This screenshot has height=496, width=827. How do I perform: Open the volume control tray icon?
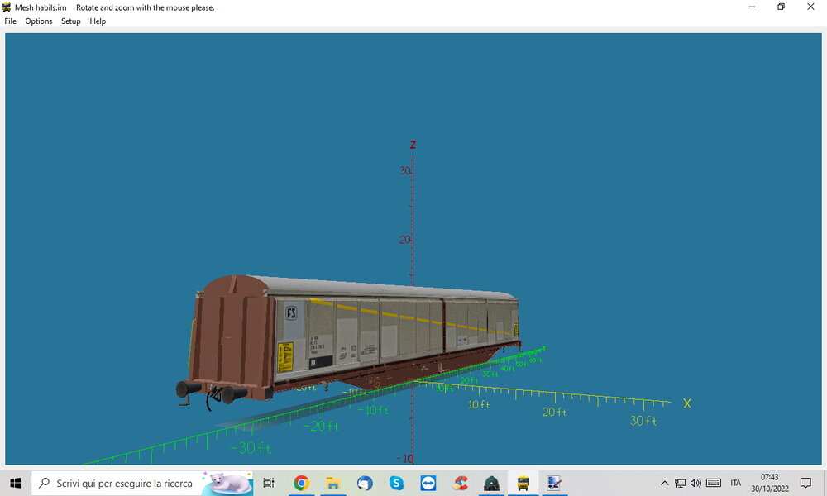click(696, 483)
